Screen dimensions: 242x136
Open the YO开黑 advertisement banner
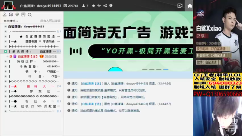[x=128, y=41]
